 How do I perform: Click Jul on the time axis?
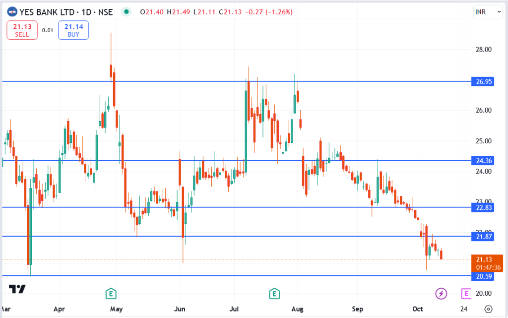pyautogui.click(x=234, y=309)
